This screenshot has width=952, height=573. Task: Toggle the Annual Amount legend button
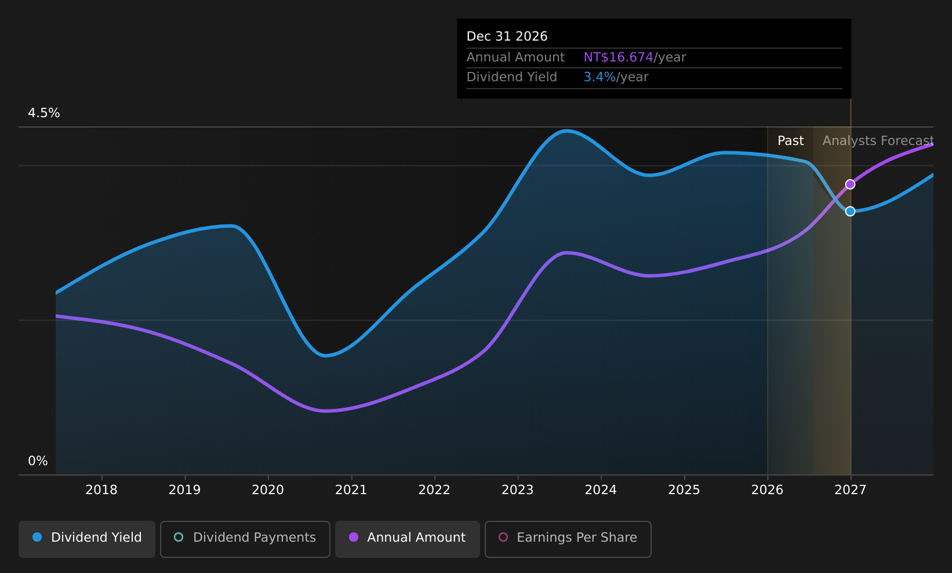click(x=408, y=539)
